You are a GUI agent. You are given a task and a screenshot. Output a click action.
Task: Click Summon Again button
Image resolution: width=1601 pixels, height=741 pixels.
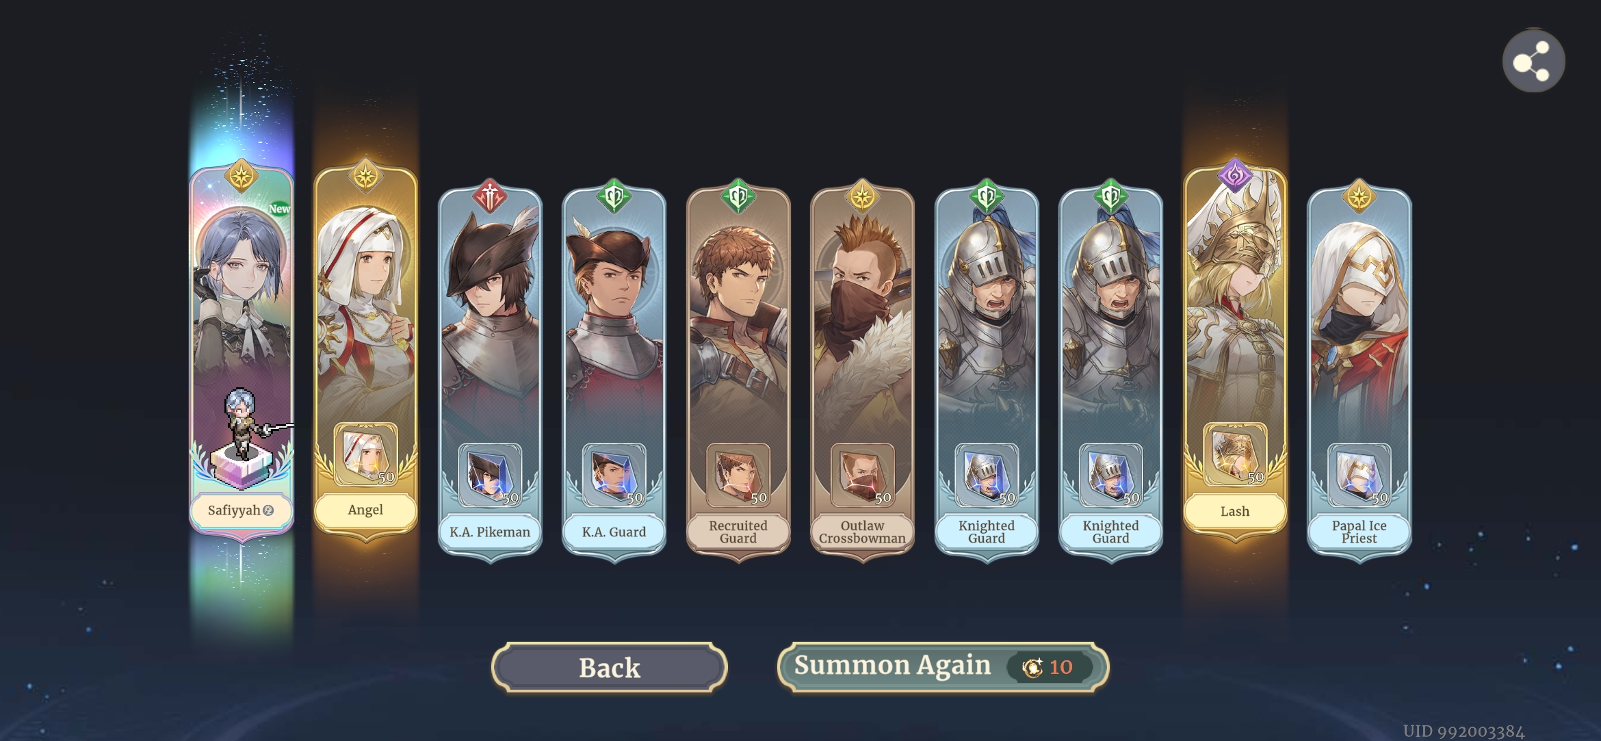point(943,666)
